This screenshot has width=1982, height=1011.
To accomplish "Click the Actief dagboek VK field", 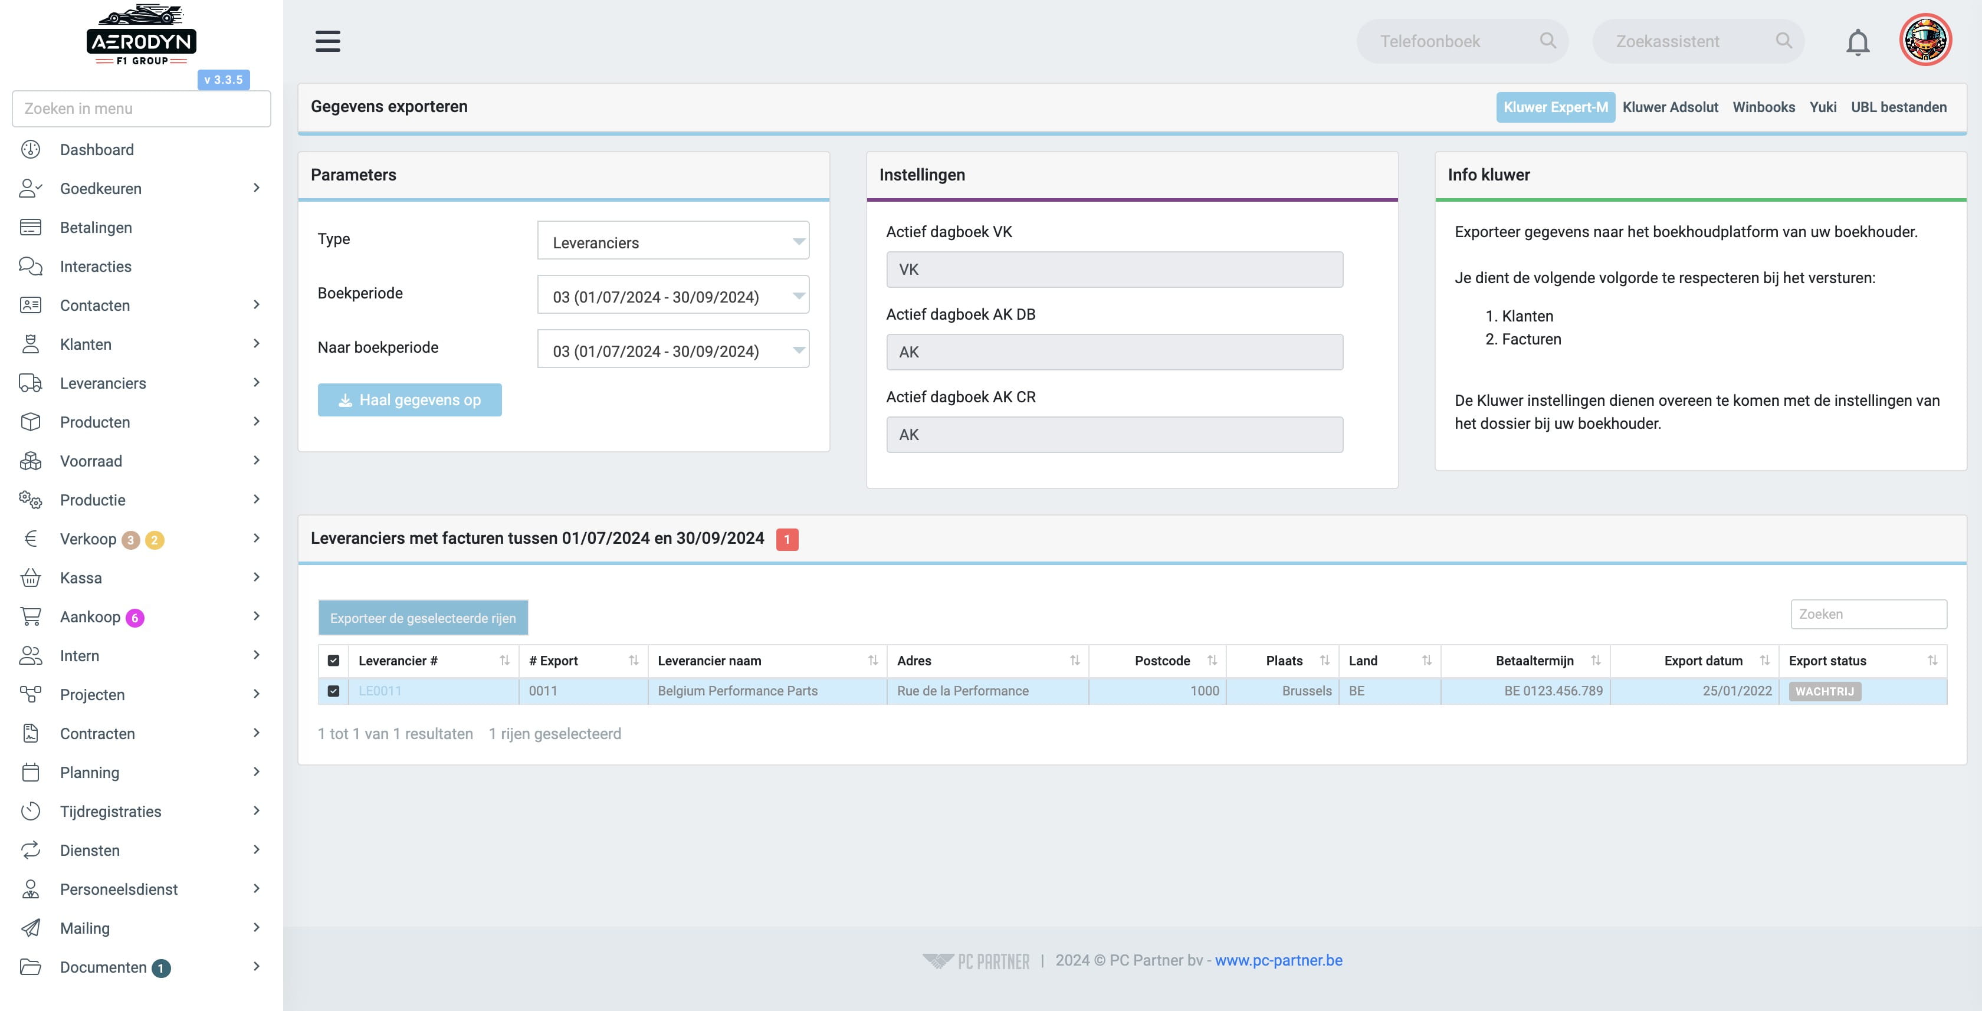I will 1114,270.
